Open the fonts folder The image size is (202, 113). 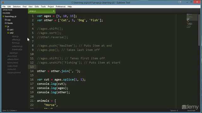(x=10, y=23)
